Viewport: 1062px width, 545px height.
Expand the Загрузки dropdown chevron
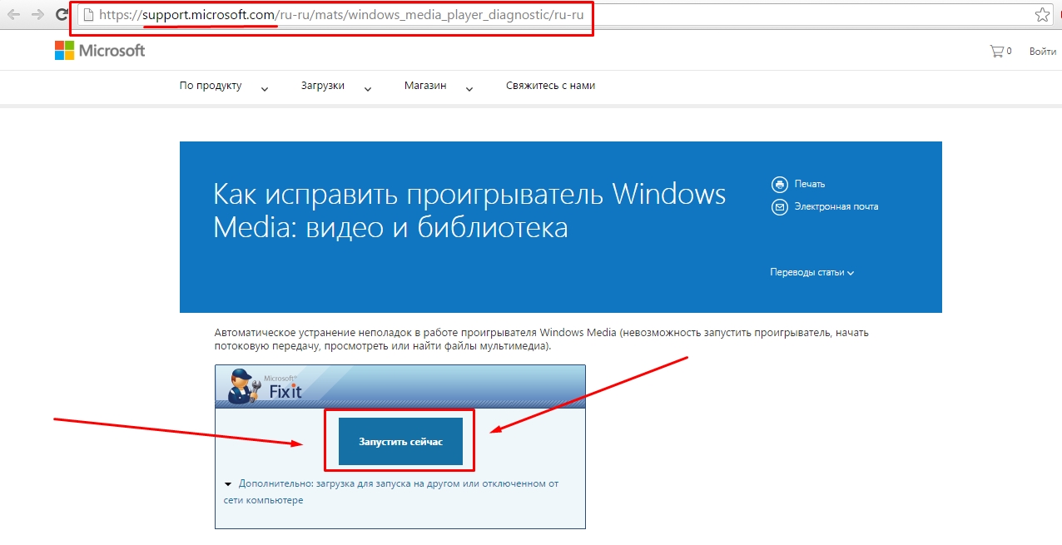pyautogui.click(x=368, y=89)
